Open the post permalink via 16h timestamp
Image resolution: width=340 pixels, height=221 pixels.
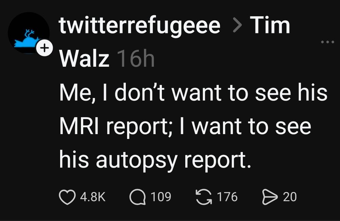click(135, 59)
